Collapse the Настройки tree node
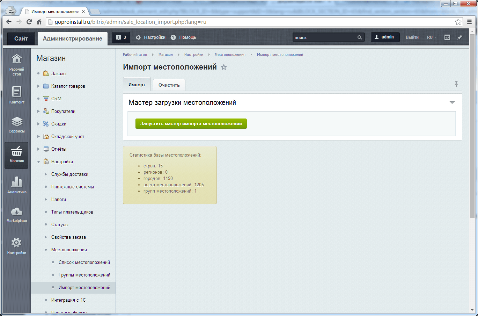 [x=38, y=161]
